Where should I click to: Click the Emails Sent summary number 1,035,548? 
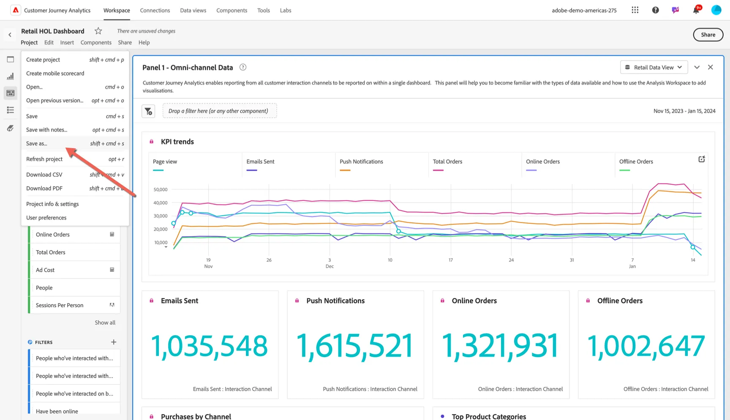tap(210, 346)
